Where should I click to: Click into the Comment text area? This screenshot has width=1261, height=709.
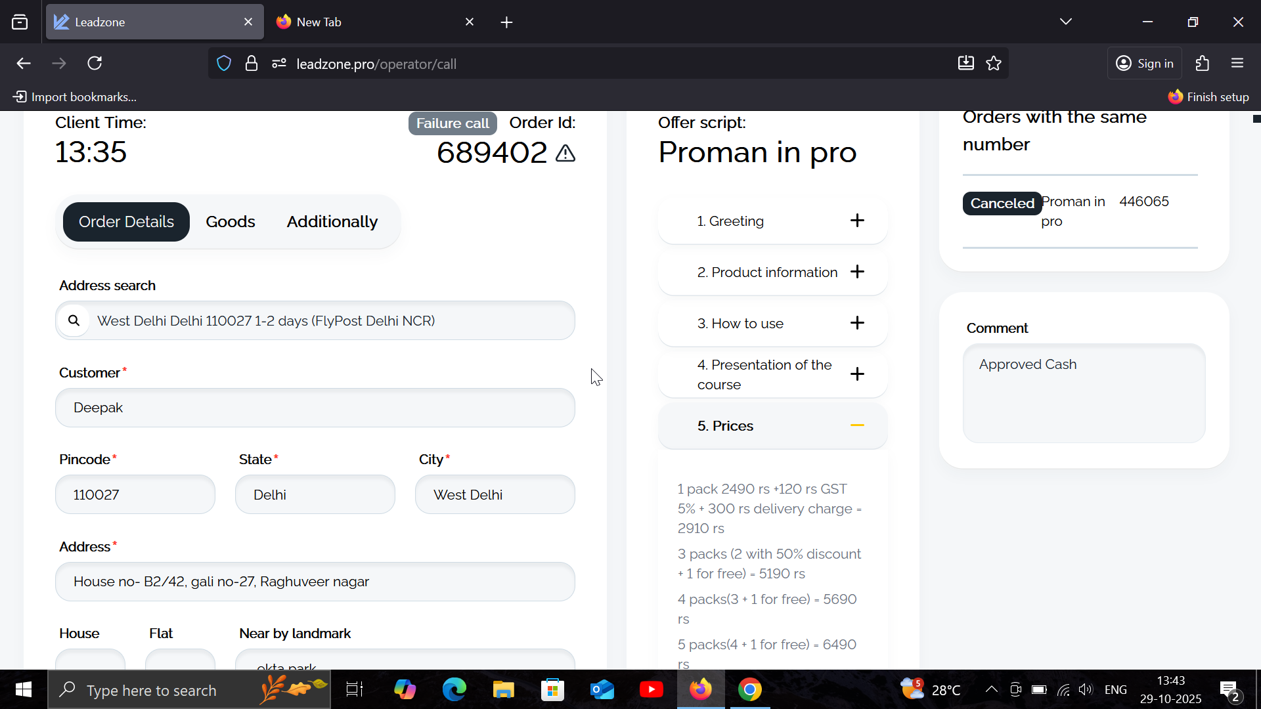(x=1083, y=394)
